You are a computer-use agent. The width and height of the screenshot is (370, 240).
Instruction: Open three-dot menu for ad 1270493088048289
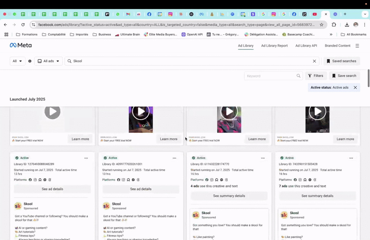[86, 158]
